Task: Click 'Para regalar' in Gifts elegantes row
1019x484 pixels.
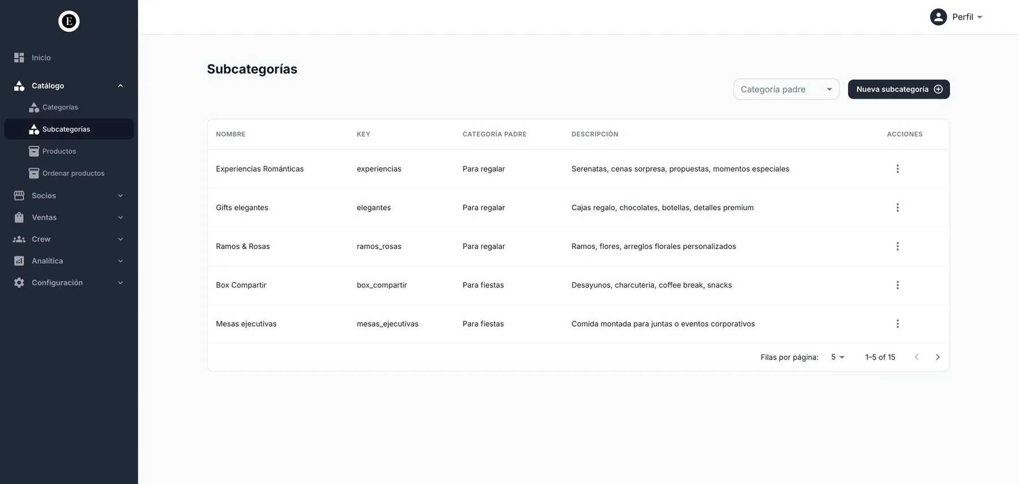Action: [x=483, y=208]
